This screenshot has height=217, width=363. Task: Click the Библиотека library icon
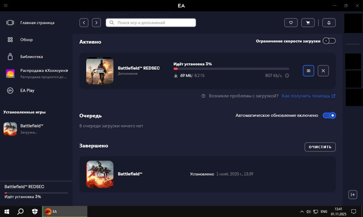click(10, 57)
